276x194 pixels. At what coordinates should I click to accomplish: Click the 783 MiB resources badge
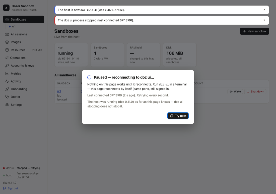37,50
